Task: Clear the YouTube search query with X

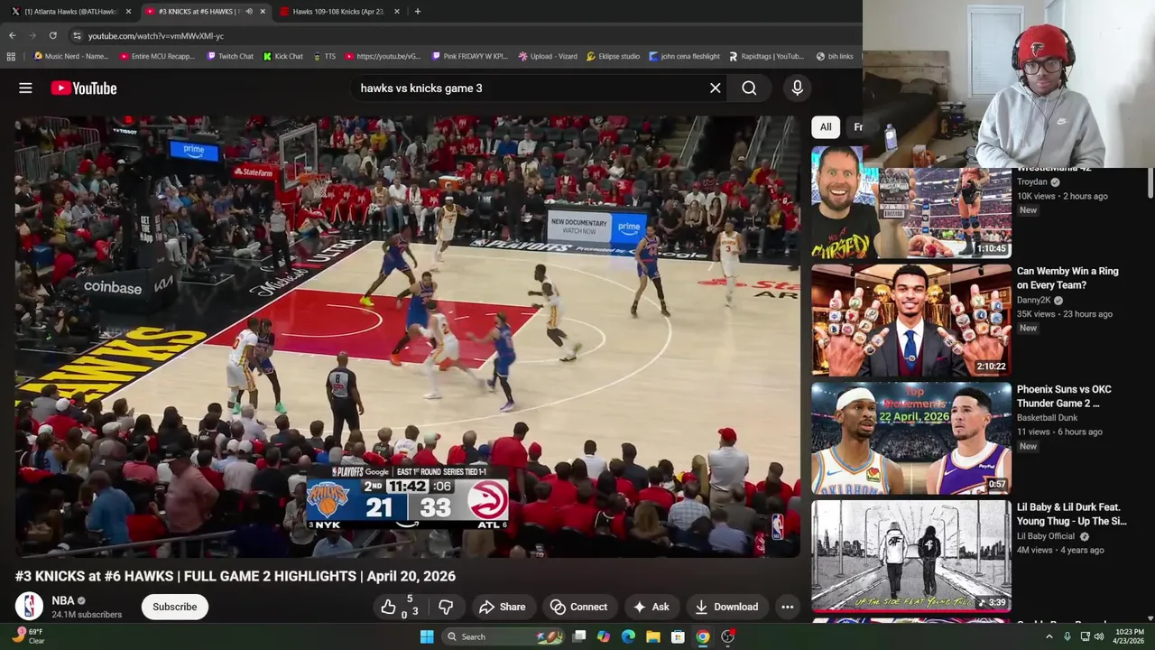Action: (715, 88)
